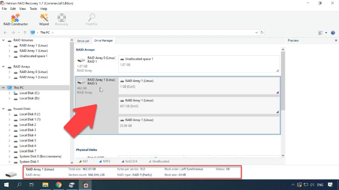Open the volume control in tray
339x190 pixels.
(312, 185)
